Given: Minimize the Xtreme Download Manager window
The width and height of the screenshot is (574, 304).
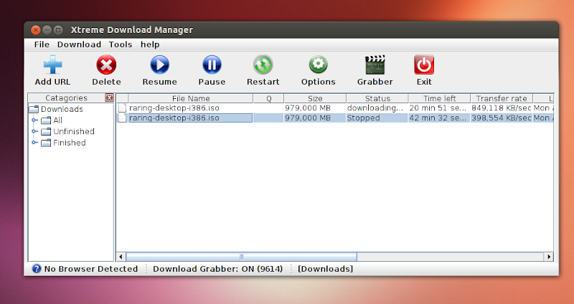Looking at the screenshot, I should coord(47,30).
